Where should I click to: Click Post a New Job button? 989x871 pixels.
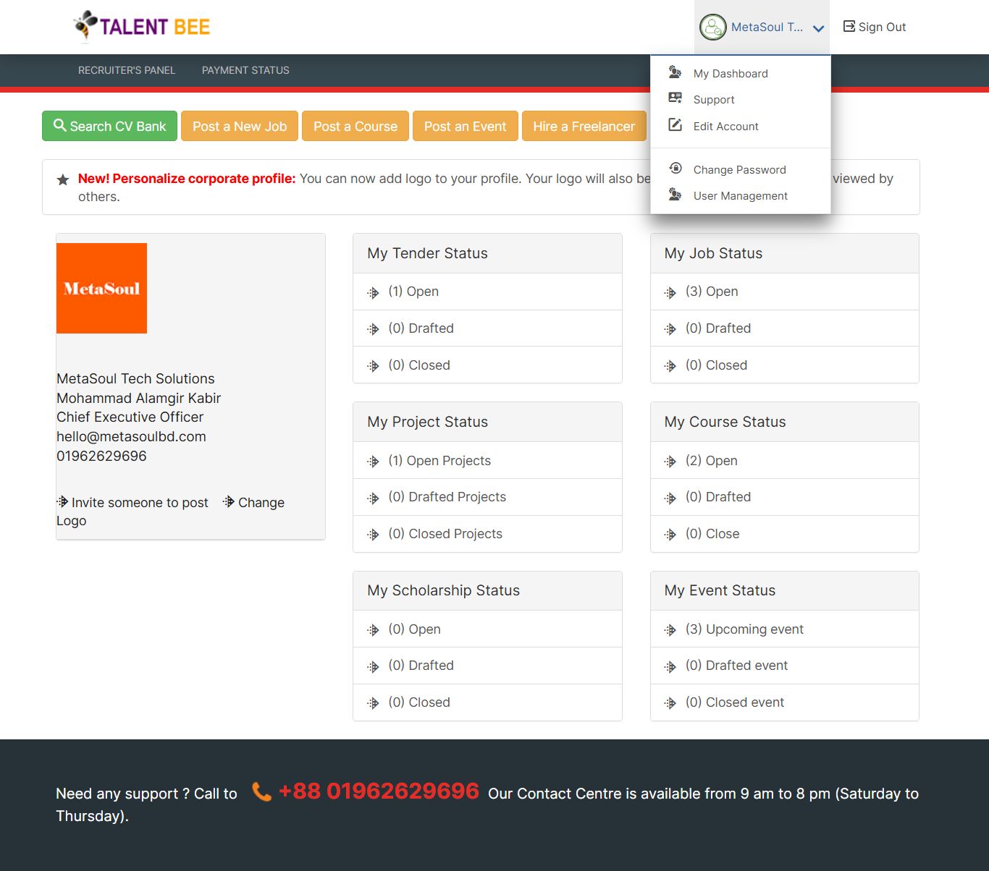point(240,126)
